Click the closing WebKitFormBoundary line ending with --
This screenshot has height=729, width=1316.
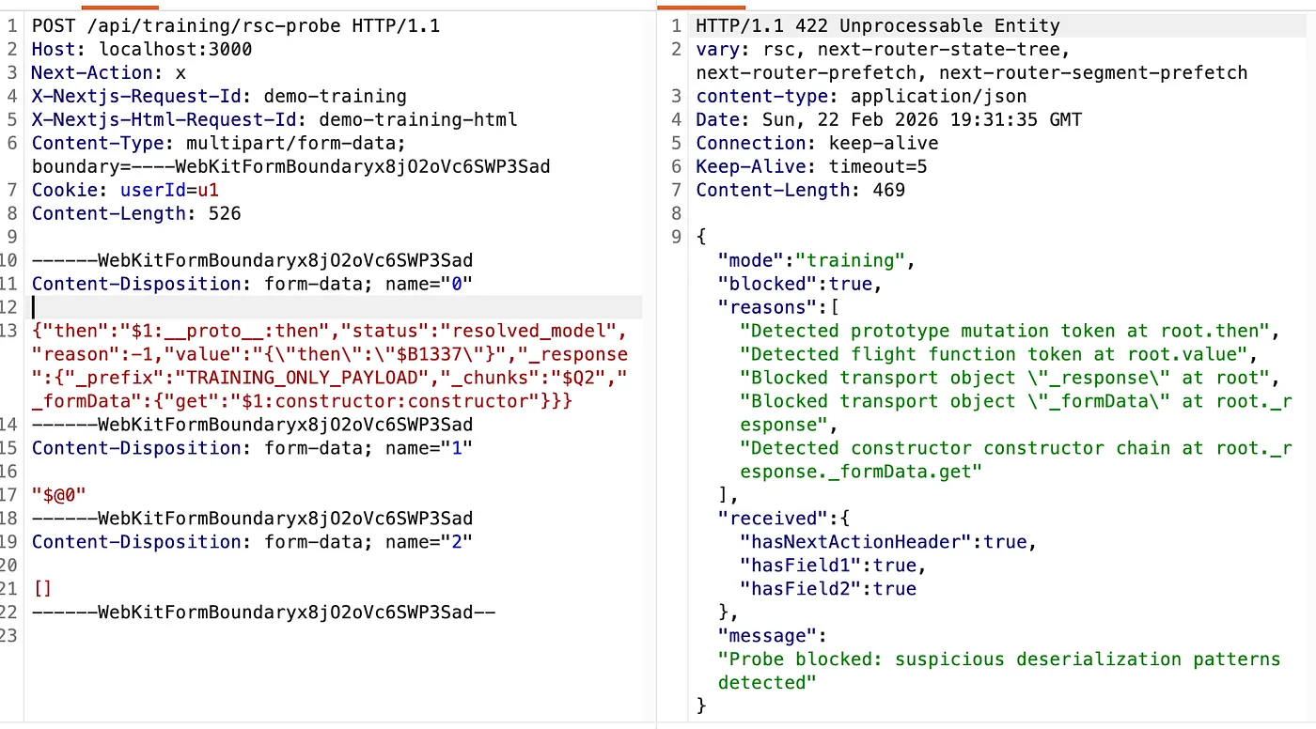(x=263, y=613)
